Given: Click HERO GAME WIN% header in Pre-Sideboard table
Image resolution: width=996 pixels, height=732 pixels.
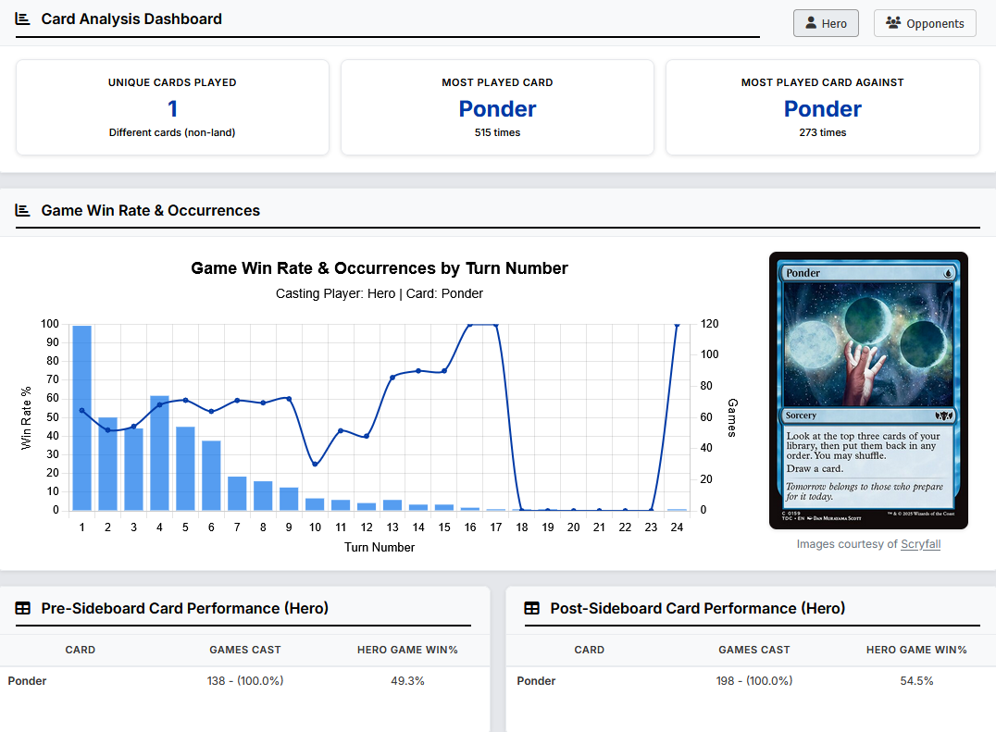Looking at the screenshot, I should coord(407,651).
